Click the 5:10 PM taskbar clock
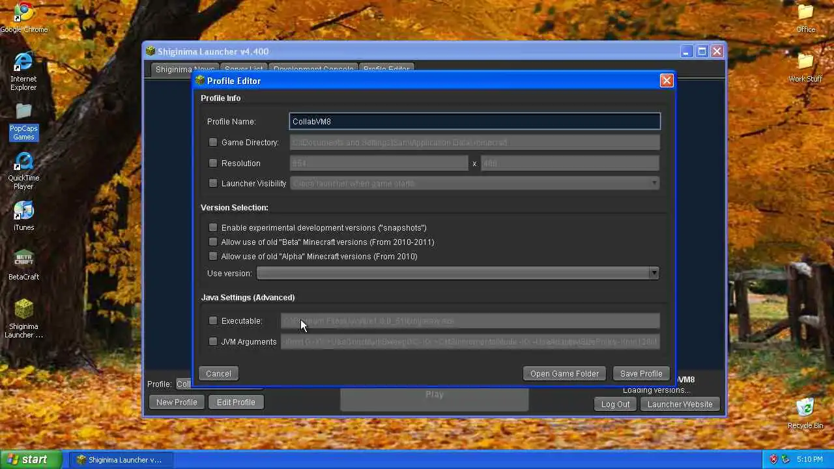This screenshot has height=469, width=834. [809, 459]
